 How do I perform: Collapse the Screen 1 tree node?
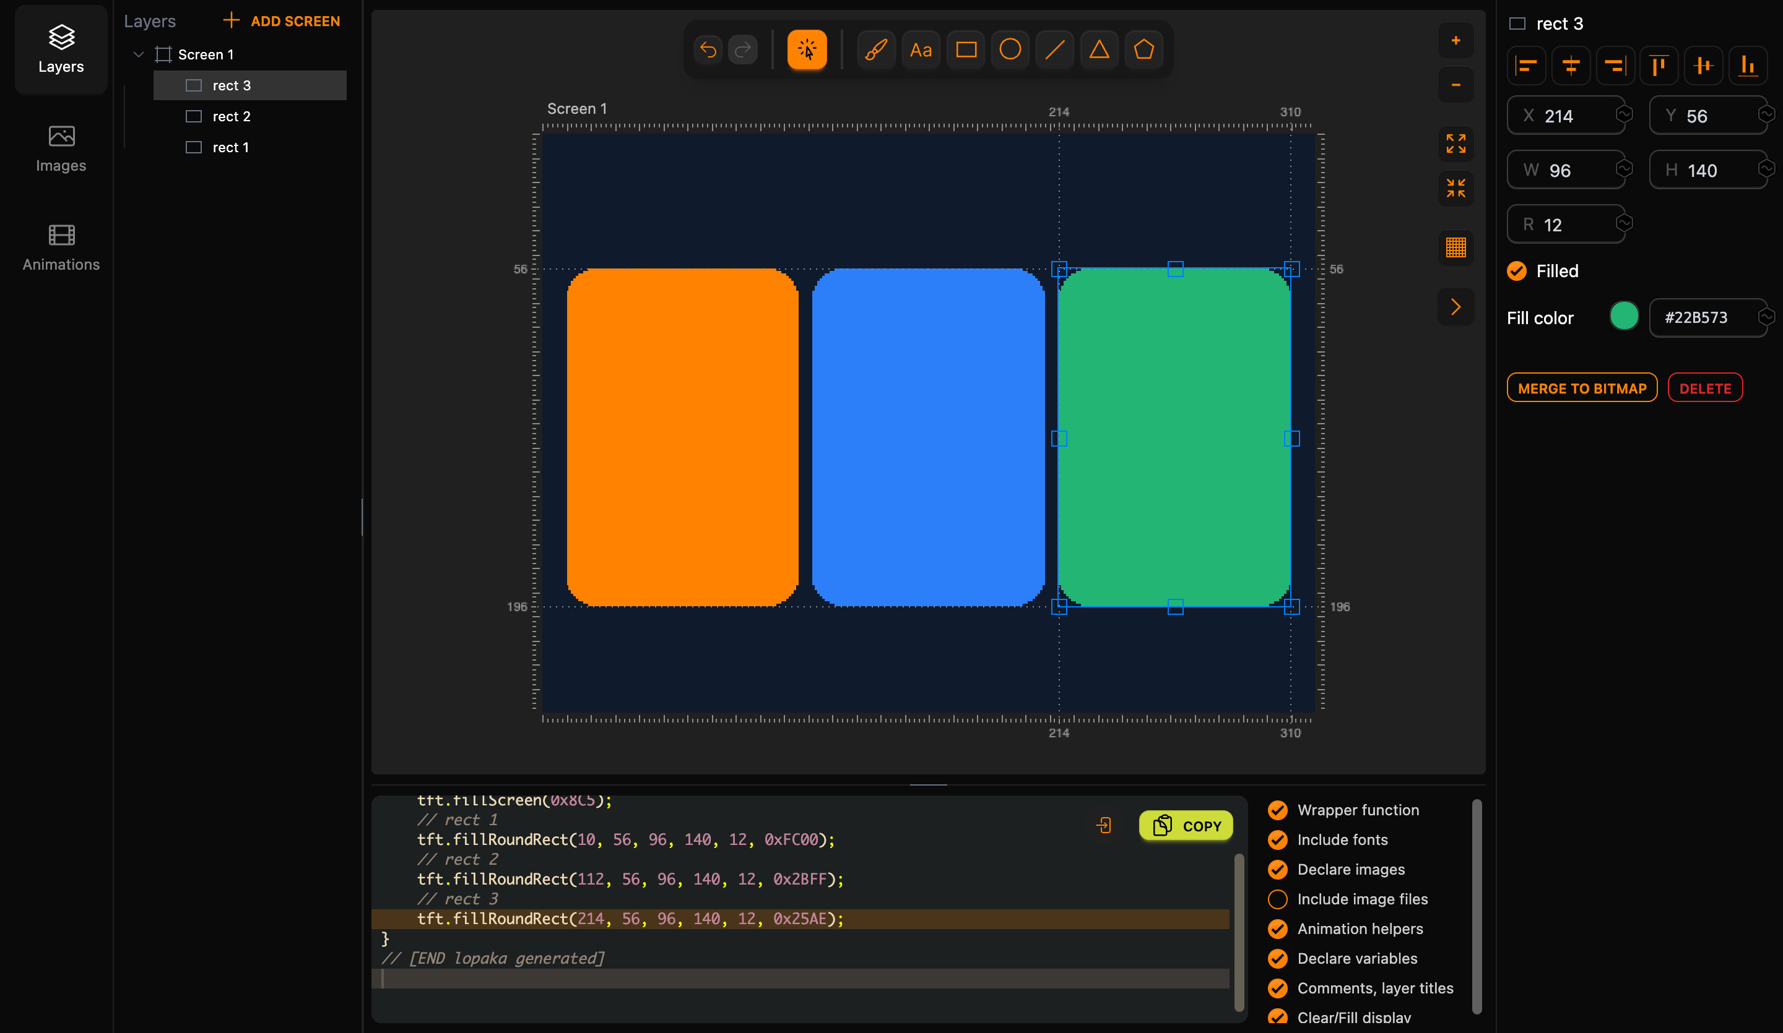pyautogui.click(x=139, y=54)
